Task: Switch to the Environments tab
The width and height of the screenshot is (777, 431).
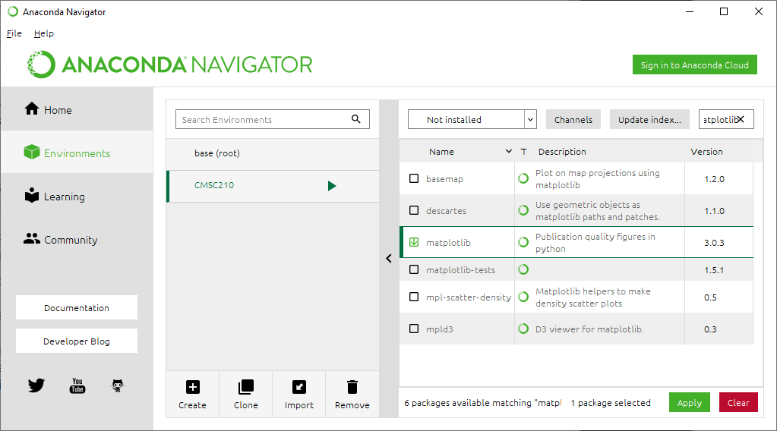Action: [x=77, y=153]
